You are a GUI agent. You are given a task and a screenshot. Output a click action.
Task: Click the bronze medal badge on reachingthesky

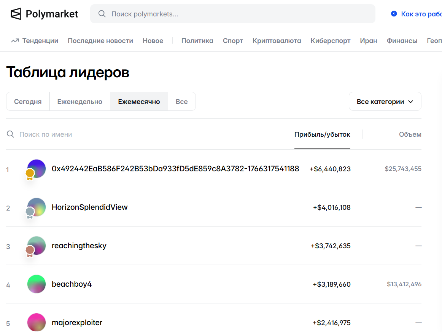click(30, 251)
